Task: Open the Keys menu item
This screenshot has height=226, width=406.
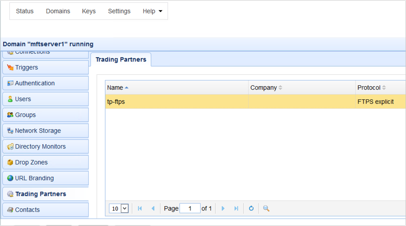Action: click(89, 11)
